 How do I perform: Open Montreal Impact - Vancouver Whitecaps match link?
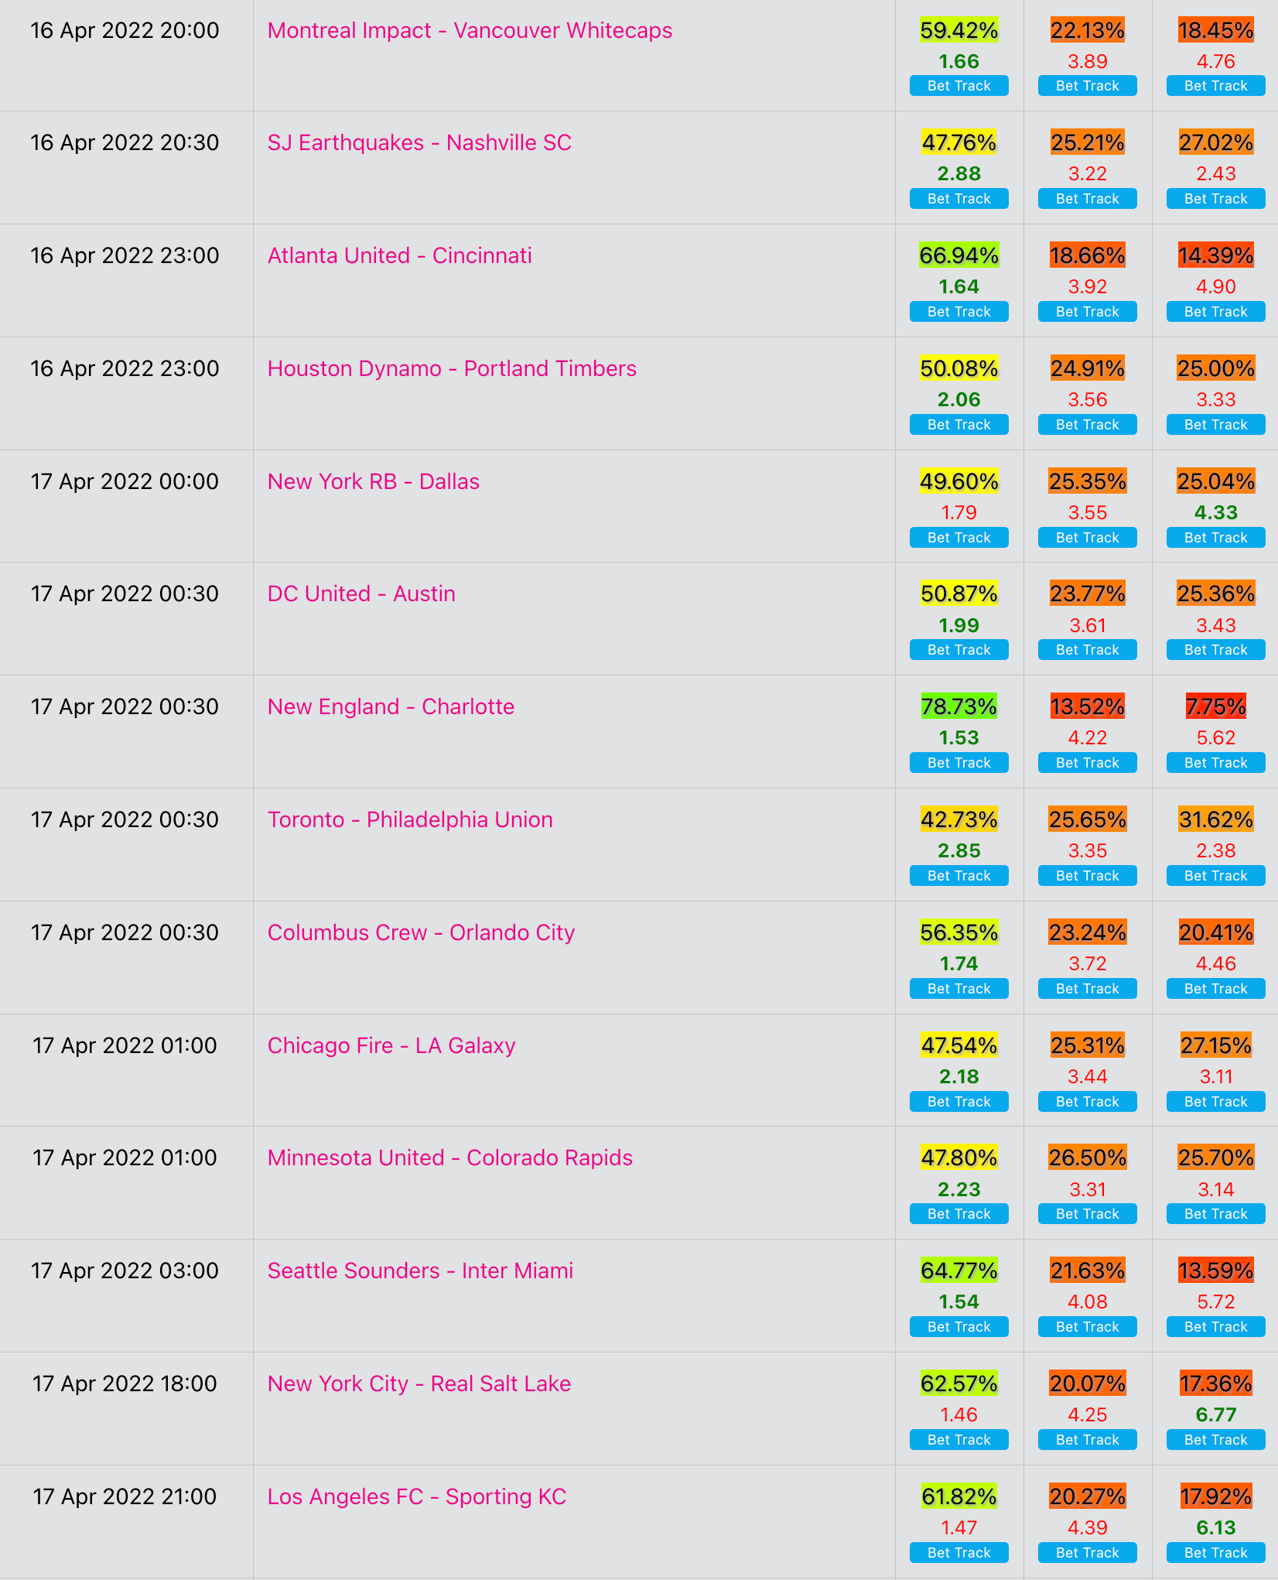pyautogui.click(x=470, y=31)
